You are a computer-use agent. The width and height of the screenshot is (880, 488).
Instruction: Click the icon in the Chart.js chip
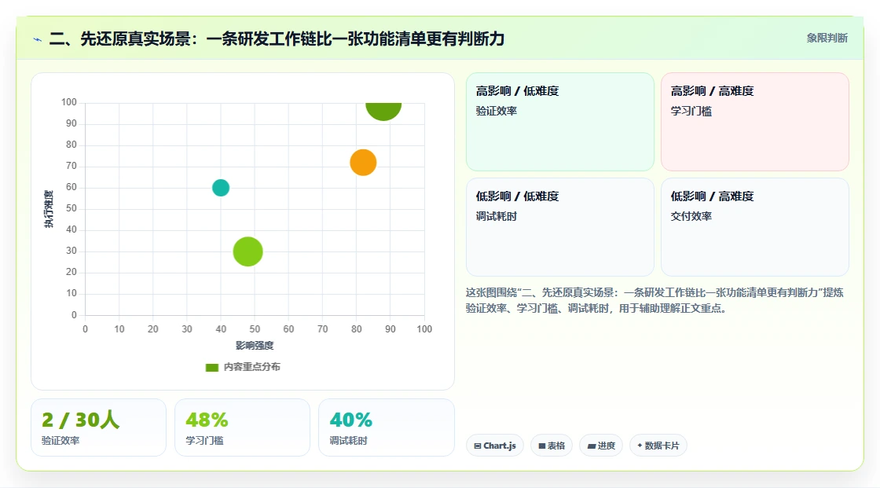478,446
